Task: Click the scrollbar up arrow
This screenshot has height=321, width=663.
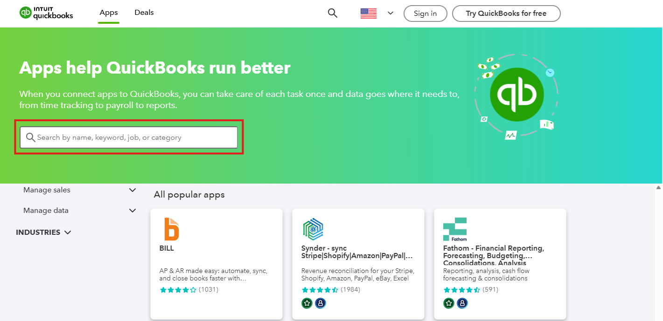Action: (x=658, y=188)
